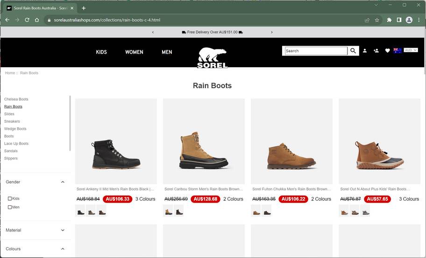This screenshot has height=258, width=426.
Task: Bookmark this page with star icon
Action: click(377, 20)
